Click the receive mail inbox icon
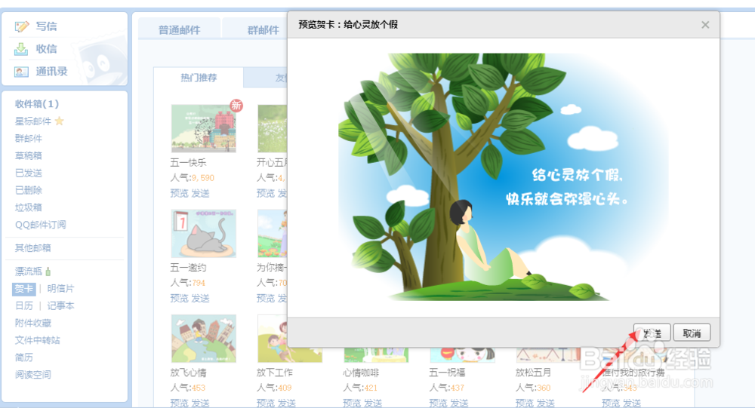The image size is (755, 408). (x=20, y=49)
